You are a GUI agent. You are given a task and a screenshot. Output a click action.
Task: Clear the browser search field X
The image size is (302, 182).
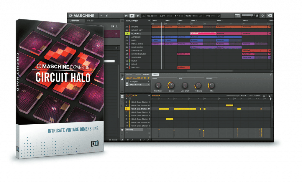[x=116, y=48]
